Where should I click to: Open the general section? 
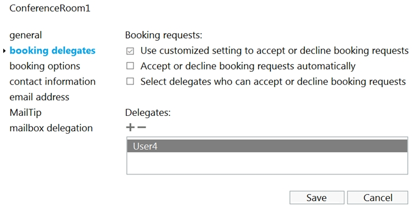pos(25,35)
